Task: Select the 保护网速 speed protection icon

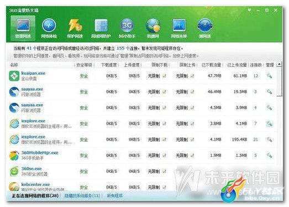Action: tap(75, 28)
